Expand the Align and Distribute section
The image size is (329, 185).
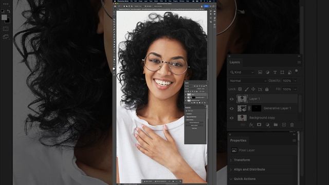pos(231,170)
